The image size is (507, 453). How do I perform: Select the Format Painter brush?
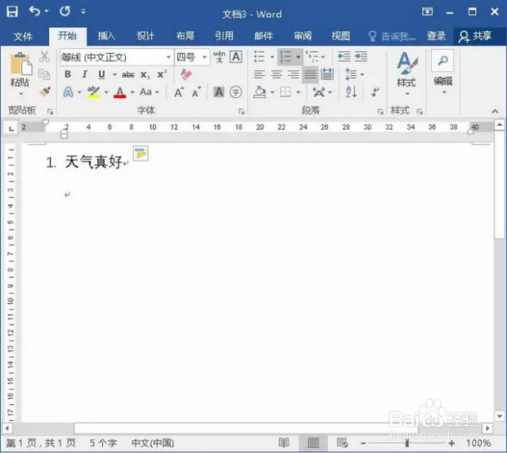(x=45, y=92)
